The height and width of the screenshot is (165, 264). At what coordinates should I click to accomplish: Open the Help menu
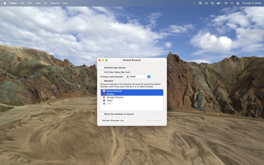pos(65,3)
